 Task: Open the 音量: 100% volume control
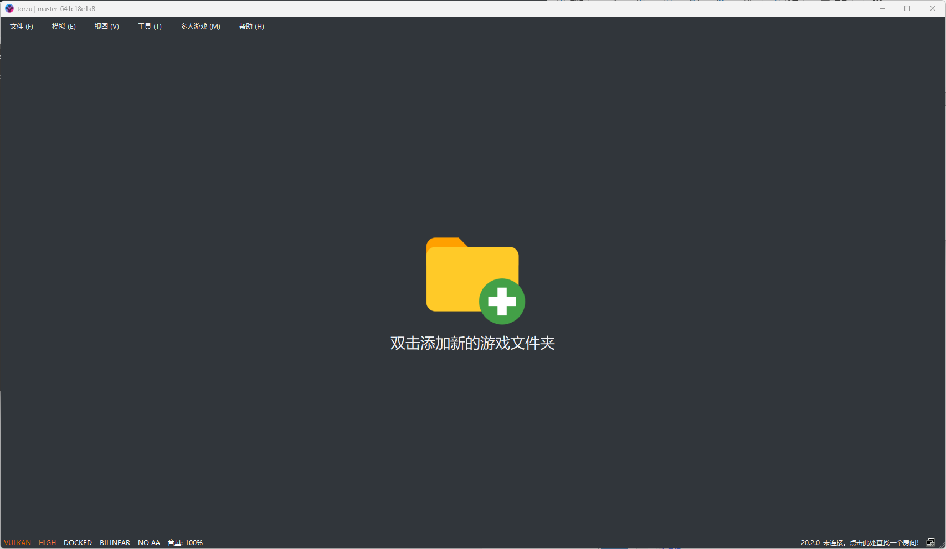(185, 542)
